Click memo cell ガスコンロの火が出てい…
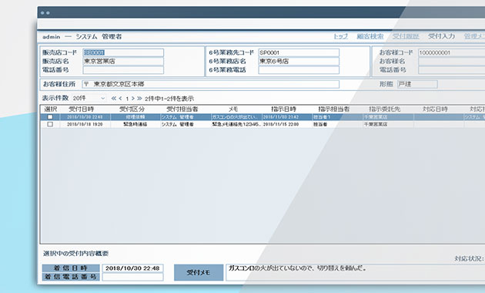This screenshot has width=485, height=293. (236, 117)
